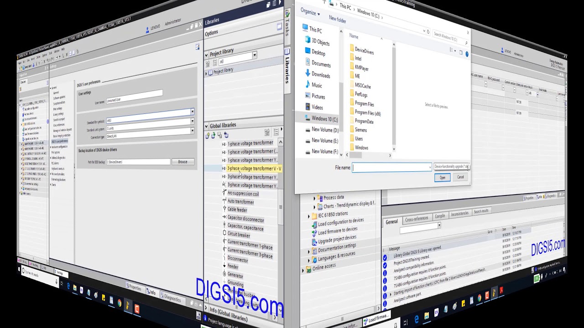Expand the Process data tree node
584x328 pixels.
314,198
